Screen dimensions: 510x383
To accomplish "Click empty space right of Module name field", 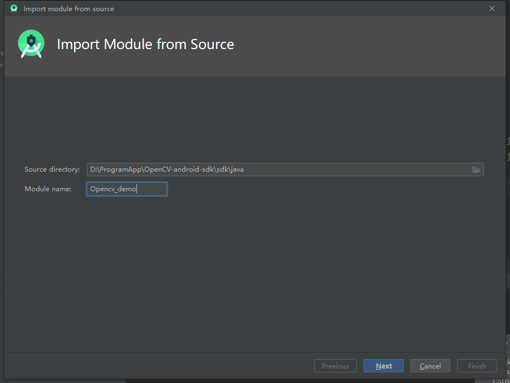I will pos(323,190).
